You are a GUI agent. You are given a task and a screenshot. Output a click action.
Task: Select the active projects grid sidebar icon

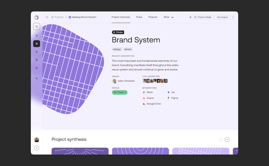[37, 44]
